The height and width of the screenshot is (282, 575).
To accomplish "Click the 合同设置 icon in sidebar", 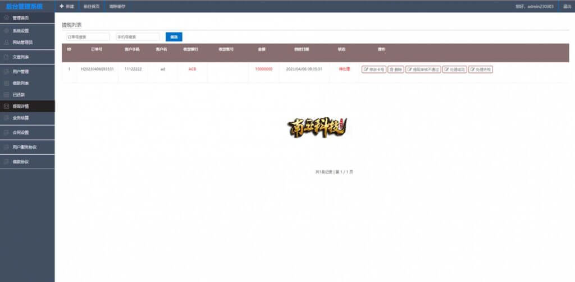I will (6, 132).
